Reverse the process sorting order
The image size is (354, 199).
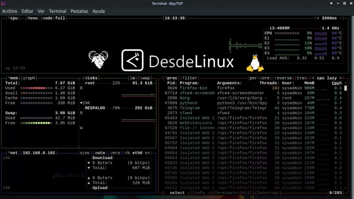click(x=283, y=78)
